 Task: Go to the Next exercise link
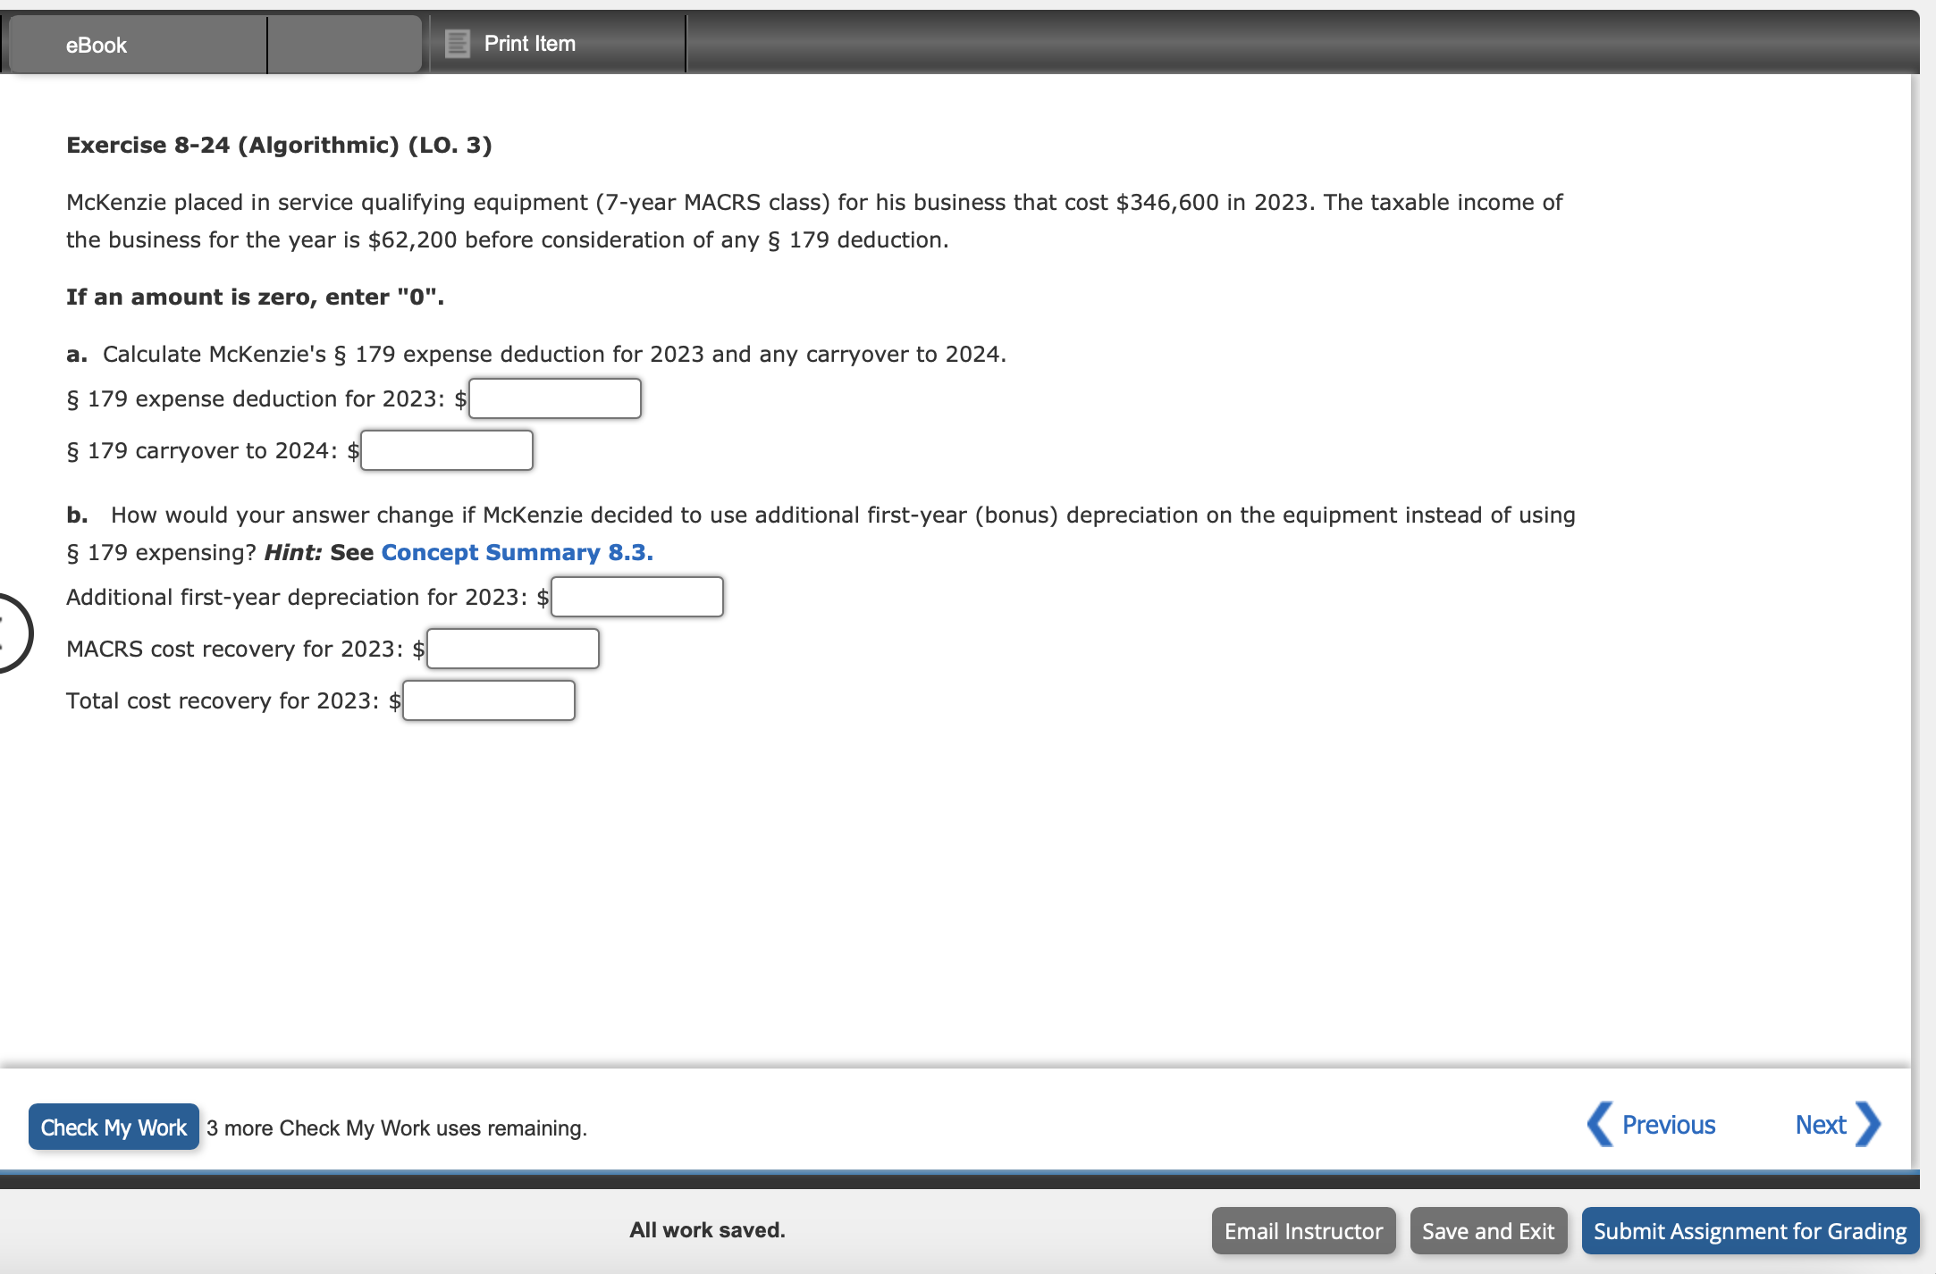click(x=1820, y=1125)
